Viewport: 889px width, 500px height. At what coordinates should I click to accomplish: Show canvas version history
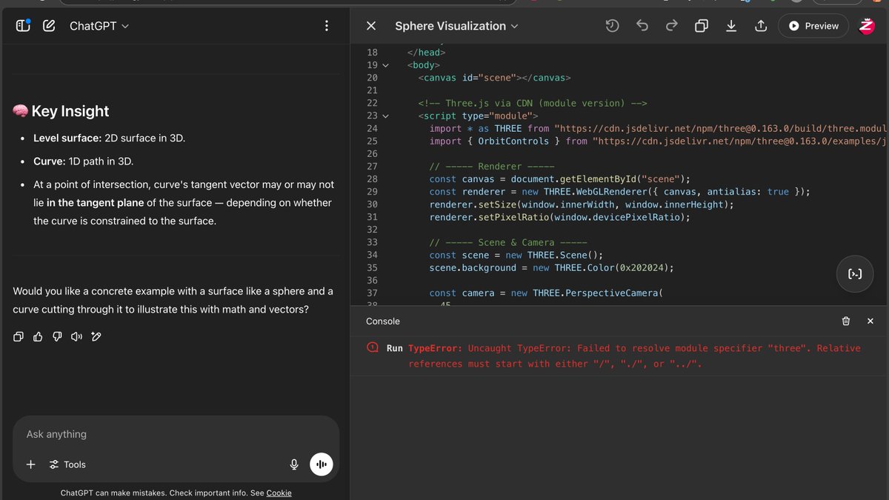coord(612,26)
